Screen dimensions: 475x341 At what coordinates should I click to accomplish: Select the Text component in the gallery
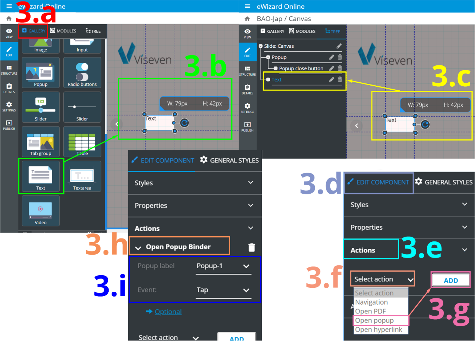coord(41,176)
